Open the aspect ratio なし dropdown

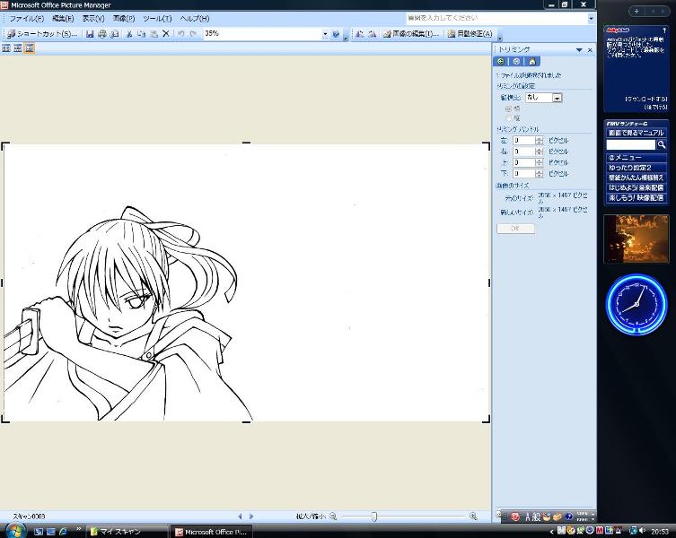pos(557,99)
